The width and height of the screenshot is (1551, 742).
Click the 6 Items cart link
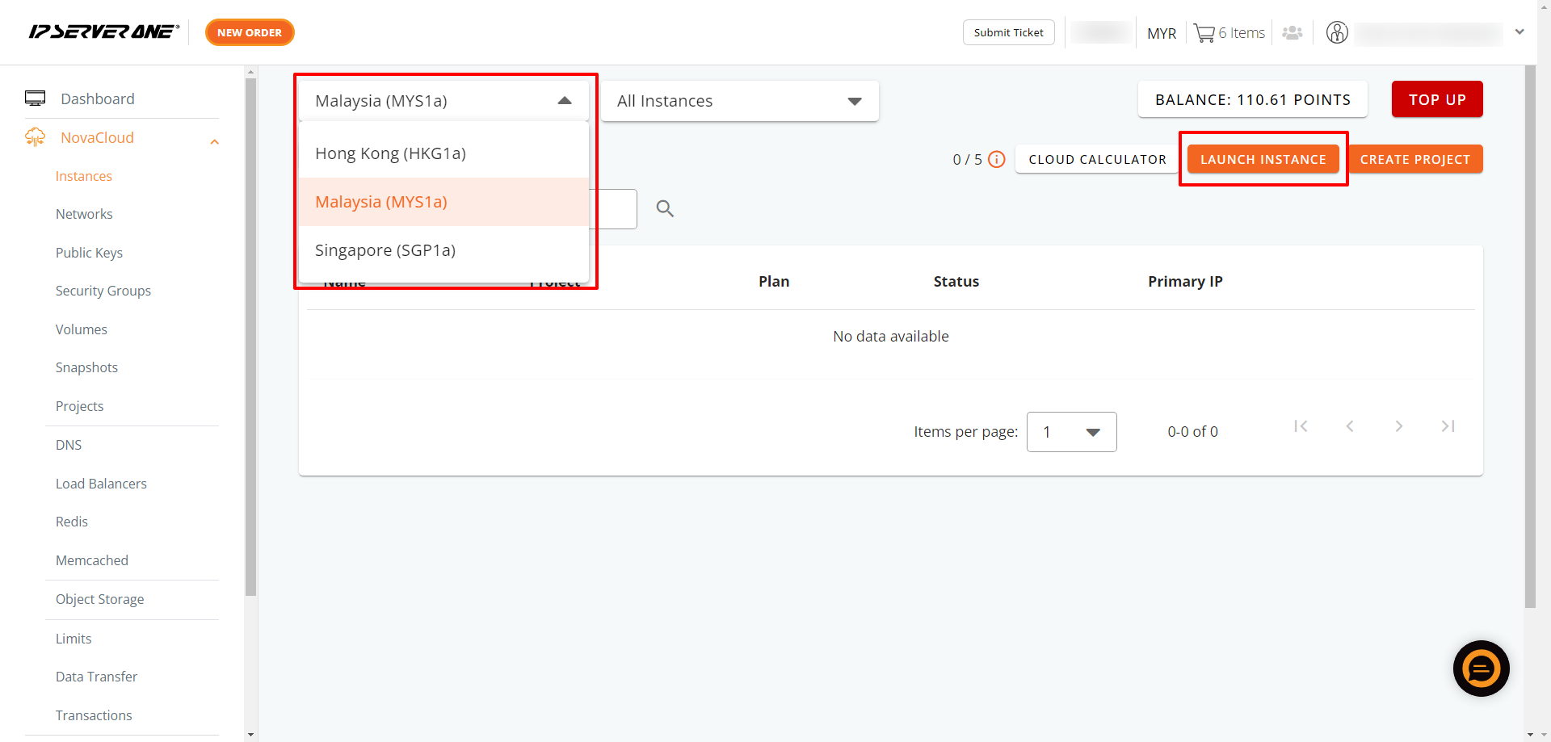pos(1242,33)
